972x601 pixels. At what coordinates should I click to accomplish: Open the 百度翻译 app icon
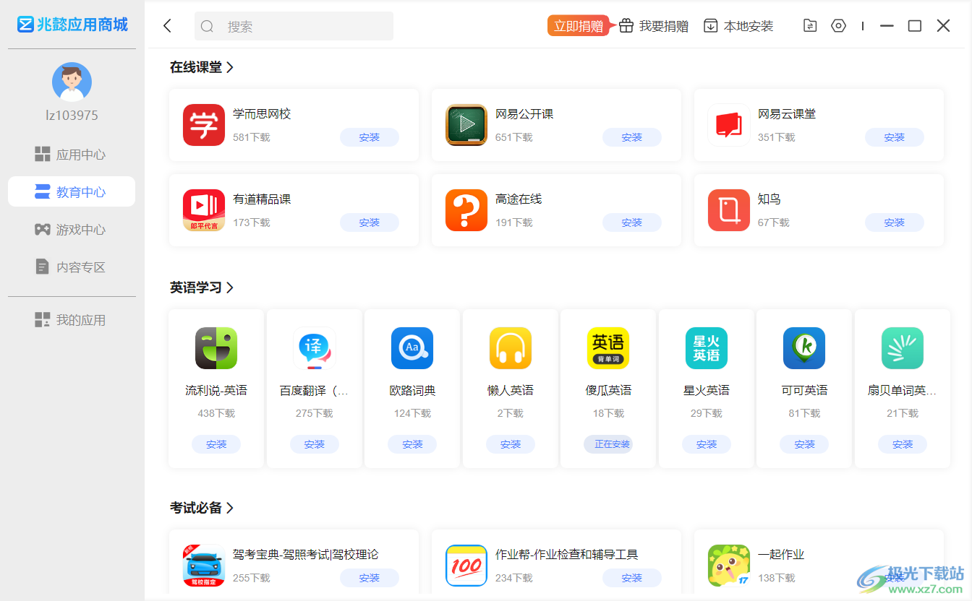click(x=315, y=348)
